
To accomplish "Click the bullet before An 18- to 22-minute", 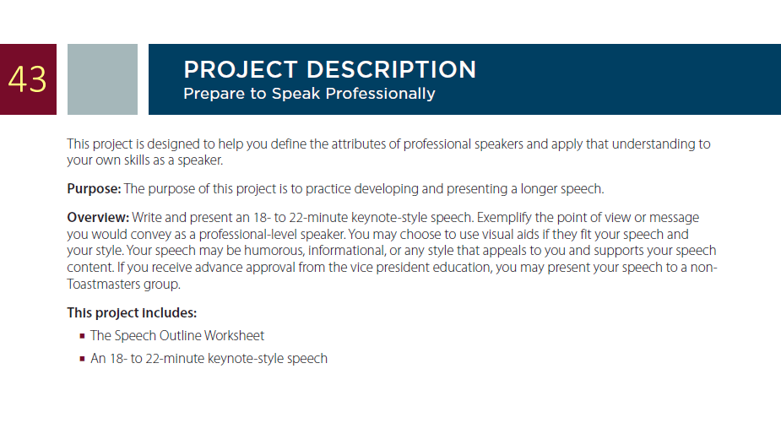I will pyautogui.click(x=82, y=359).
